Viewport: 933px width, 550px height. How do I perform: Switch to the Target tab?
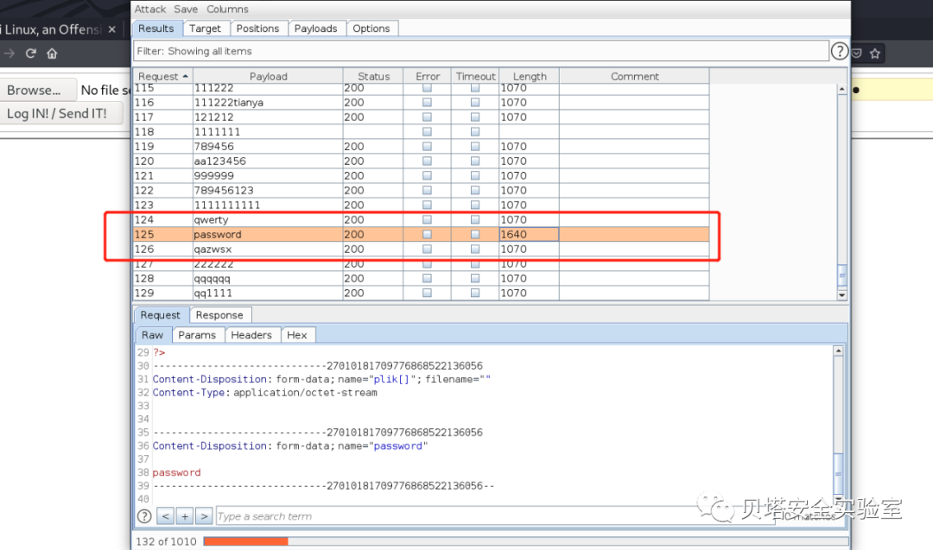205,28
